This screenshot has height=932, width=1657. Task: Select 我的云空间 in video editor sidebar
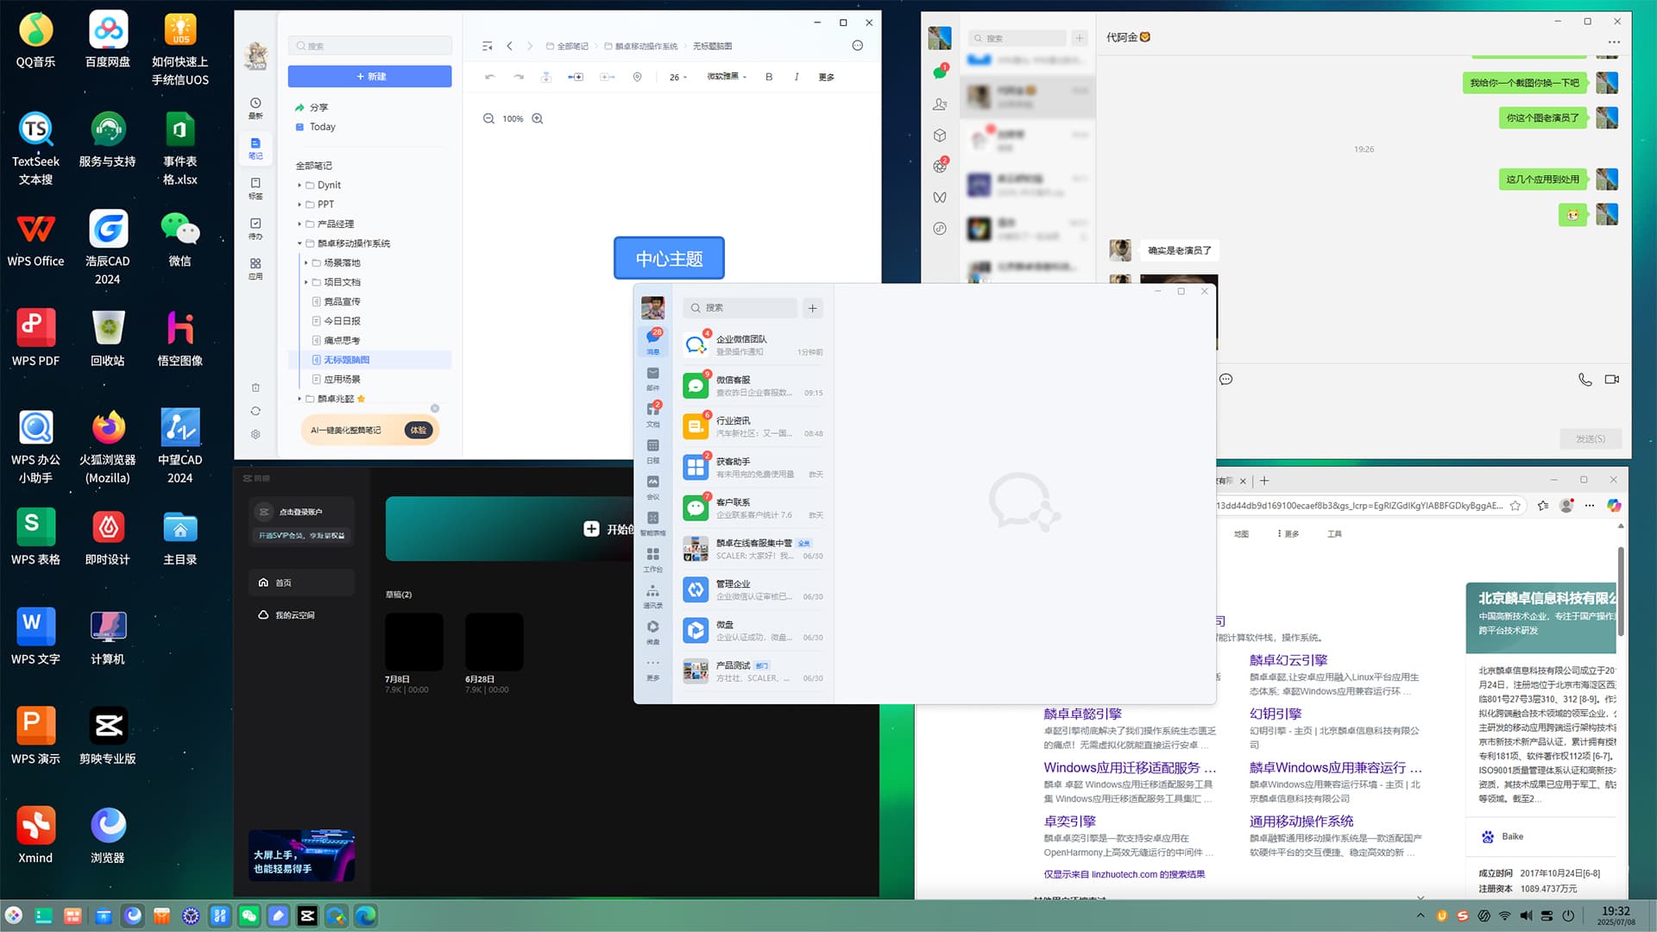(293, 615)
